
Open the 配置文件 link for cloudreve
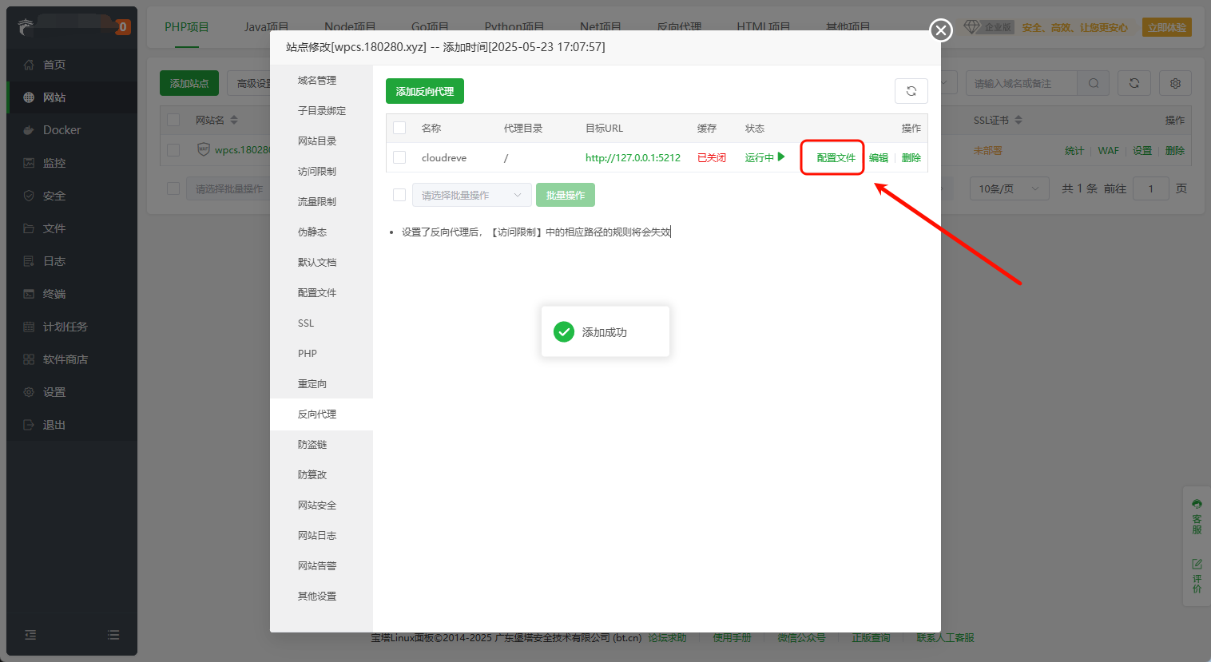point(836,158)
